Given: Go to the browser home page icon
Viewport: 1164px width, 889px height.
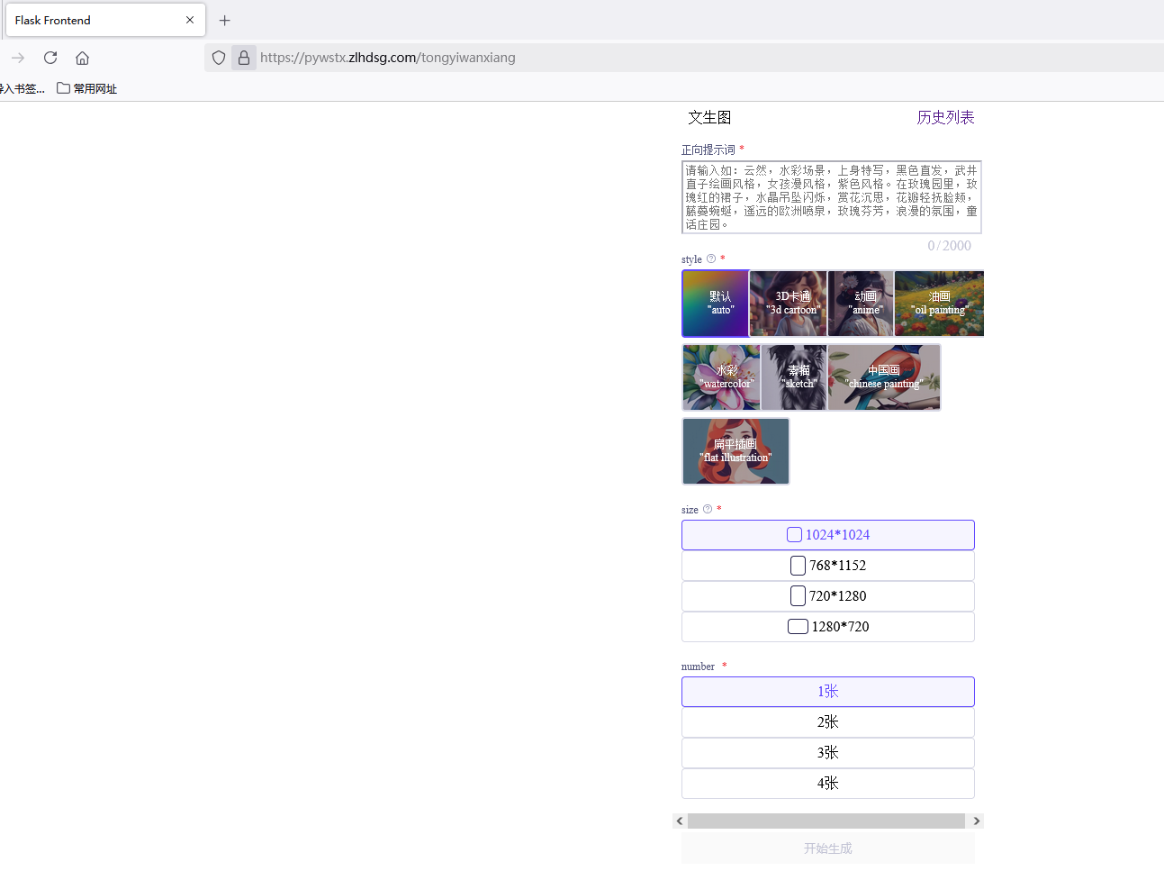Looking at the screenshot, I should coord(82,58).
